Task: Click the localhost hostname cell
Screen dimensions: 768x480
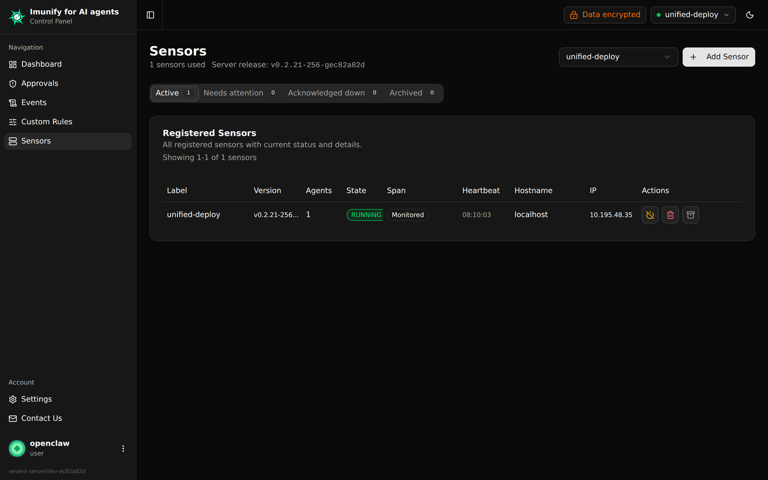Action: pyautogui.click(x=531, y=215)
